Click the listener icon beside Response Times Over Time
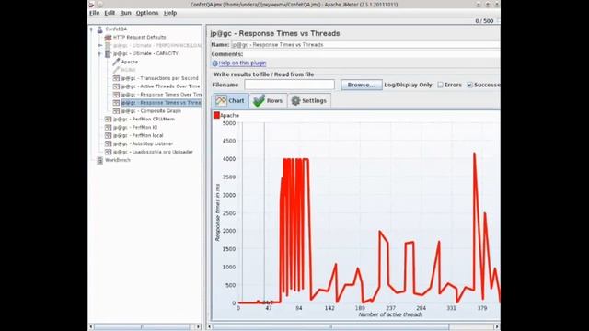 point(116,95)
